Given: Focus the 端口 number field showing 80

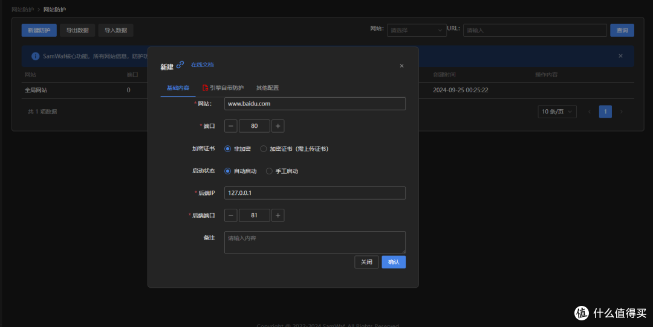Looking at the screenshot, I should click(255, 126).
